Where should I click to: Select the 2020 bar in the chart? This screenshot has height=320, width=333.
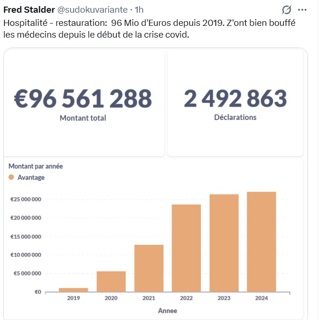[x=111, y=281]
